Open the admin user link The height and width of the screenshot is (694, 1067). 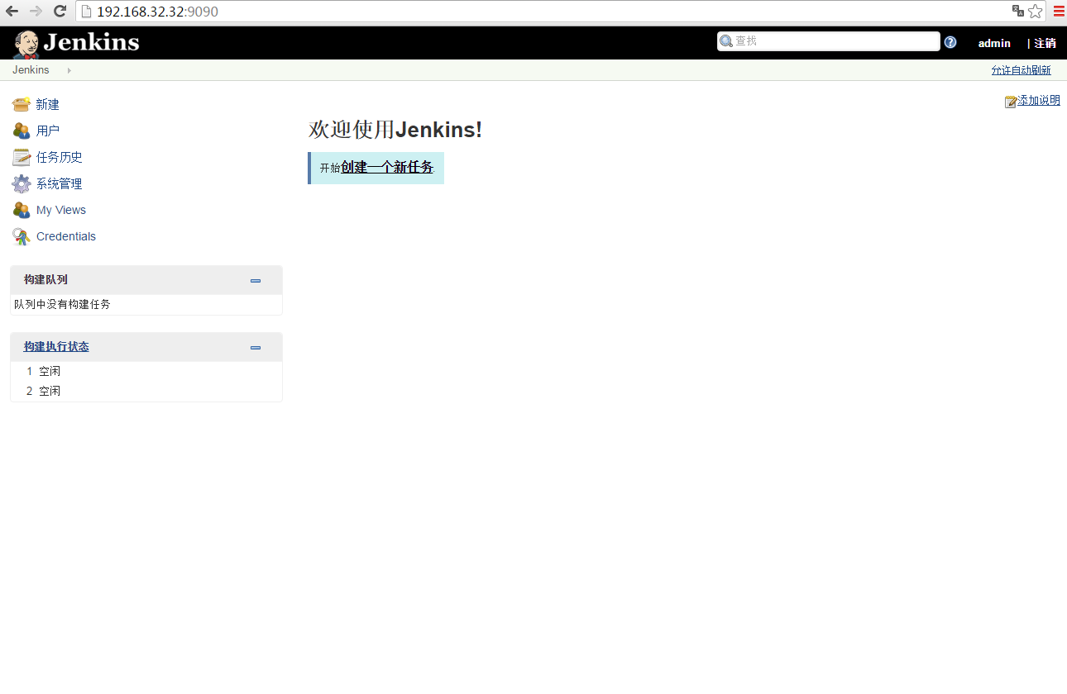coord(994,44)
